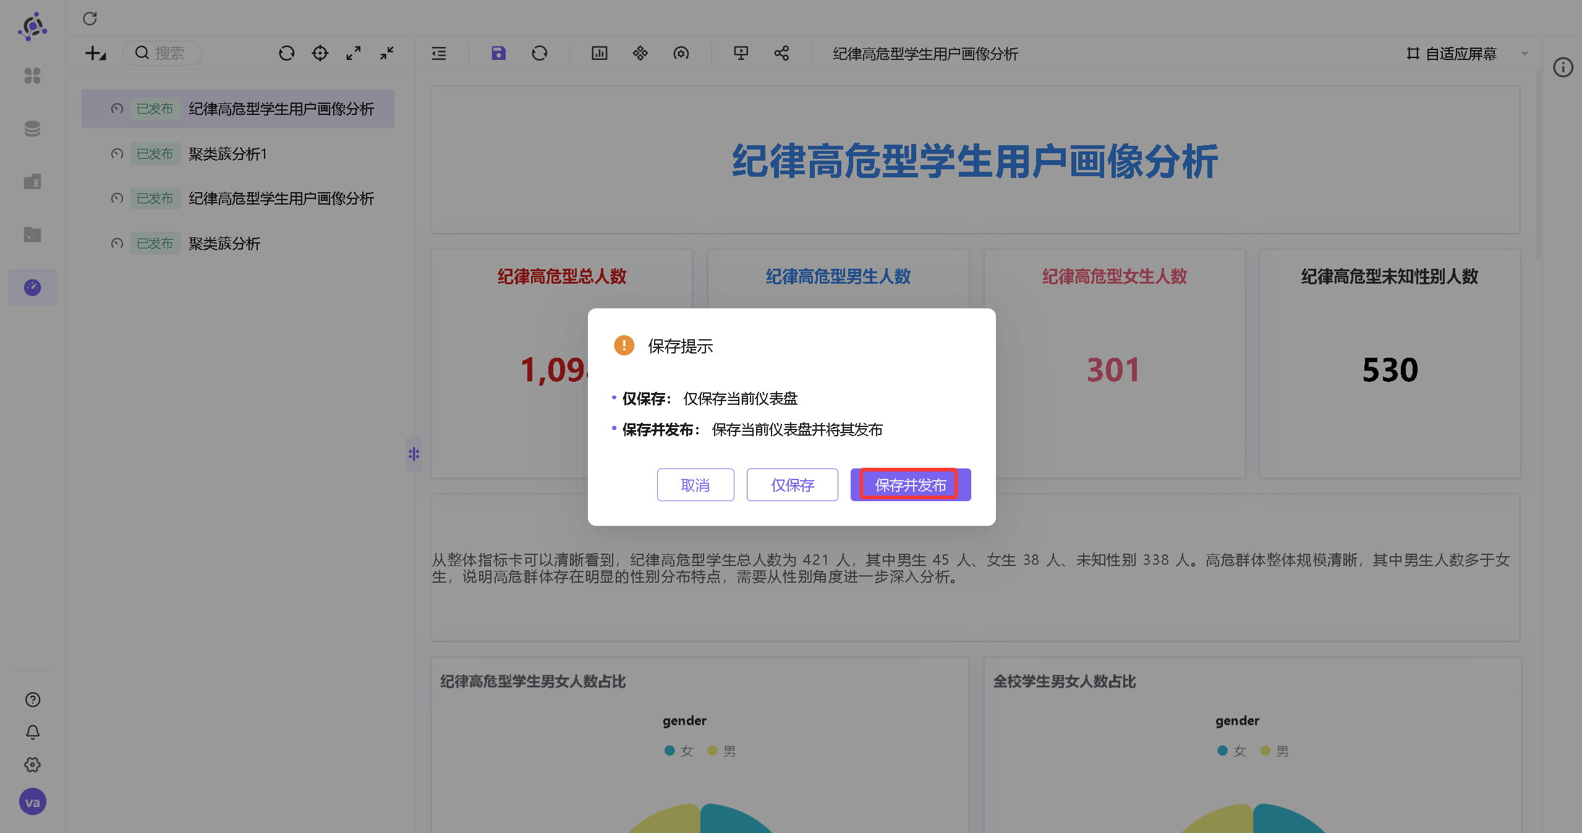
Task: Toggle the 女 legend in 纪律高危型学生男女人数占比 chart
Action: click(x=679, y=751)
